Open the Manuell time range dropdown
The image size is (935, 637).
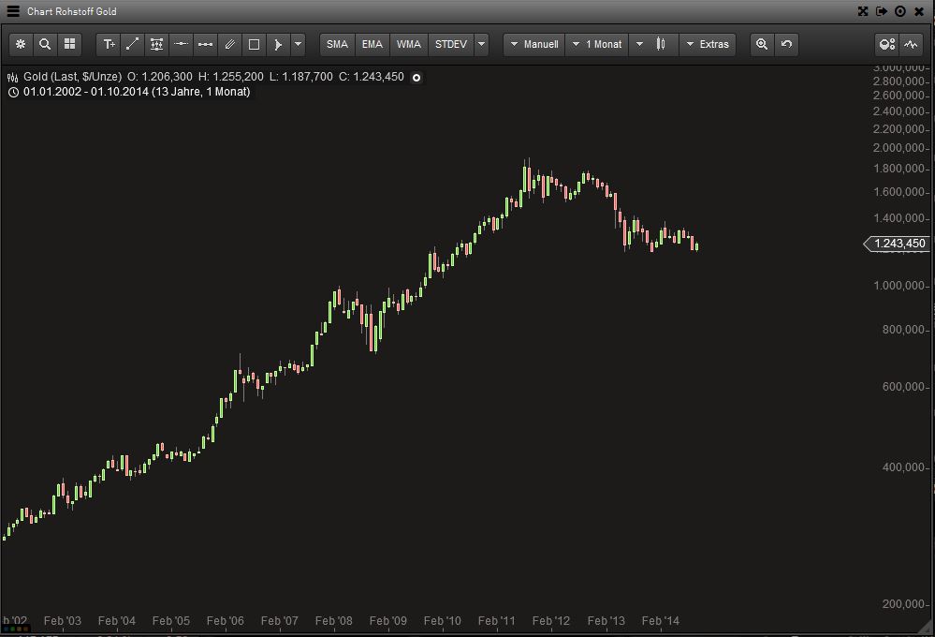(534, 44)
